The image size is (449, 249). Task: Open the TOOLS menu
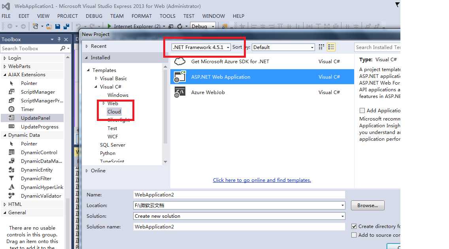coord(168,16)
